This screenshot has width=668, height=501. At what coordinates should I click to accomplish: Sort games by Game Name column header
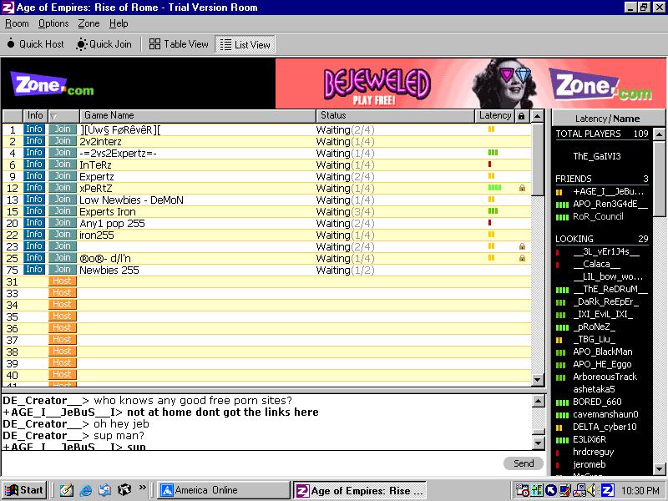click(x=198, y=115)
